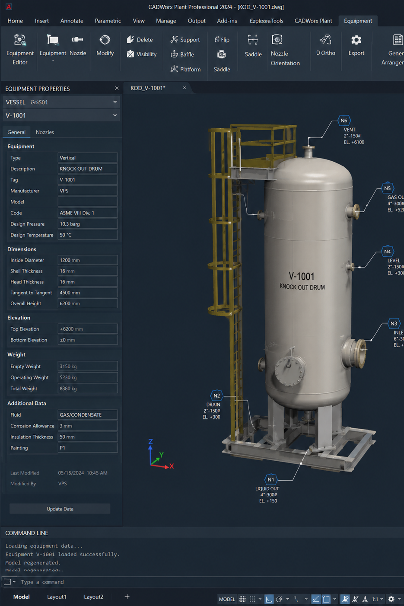This screenshot has width=404, height=606.
Task: Click the Update Data button
Action: (x=60, y=509)
